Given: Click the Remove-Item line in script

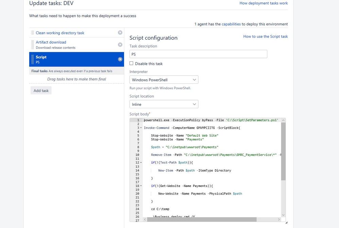Looking at the screenshot, I should (216, 155).
